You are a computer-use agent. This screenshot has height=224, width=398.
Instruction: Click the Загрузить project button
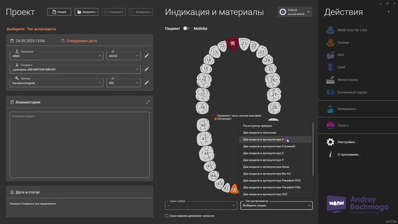[86, 12]
